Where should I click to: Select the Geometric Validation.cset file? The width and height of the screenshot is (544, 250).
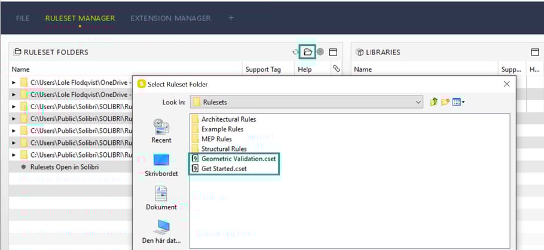click(234, 159)
